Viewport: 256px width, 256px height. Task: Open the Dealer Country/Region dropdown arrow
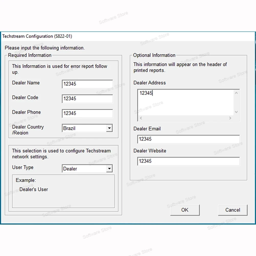coord(109,128)
